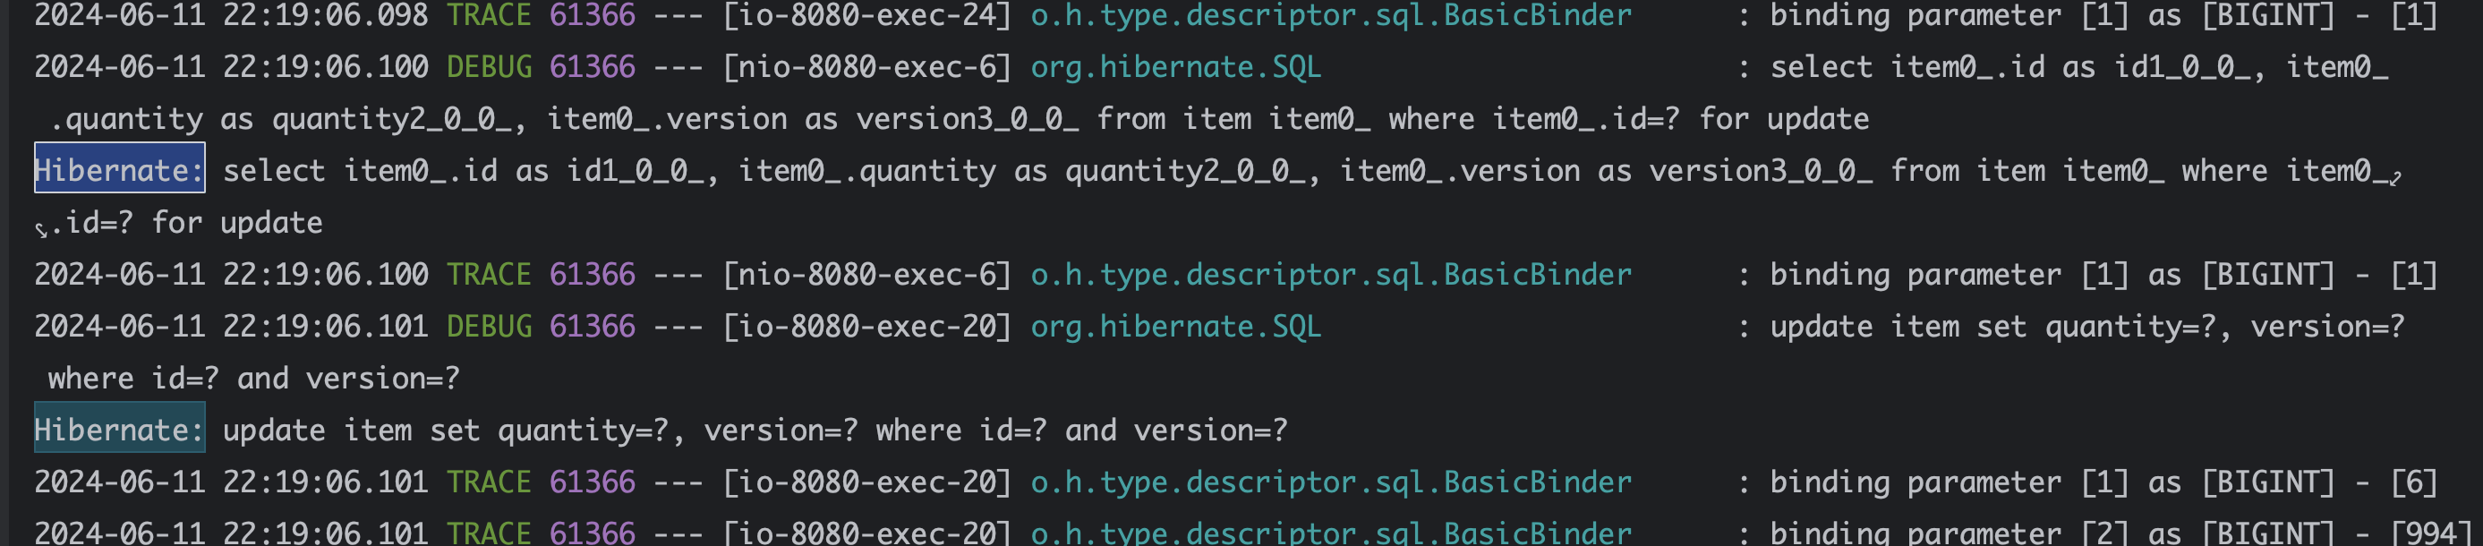Click the timestamp '22:19:06.098'

pyautogui.click(x=325, y=15)
